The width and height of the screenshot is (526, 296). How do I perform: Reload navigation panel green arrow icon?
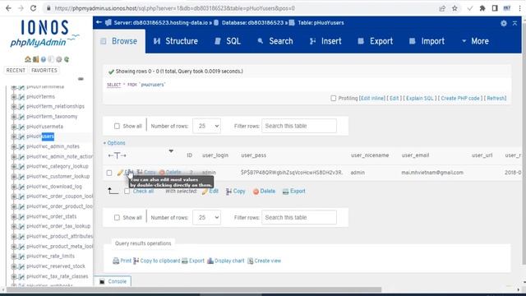[x=67, y=59]
